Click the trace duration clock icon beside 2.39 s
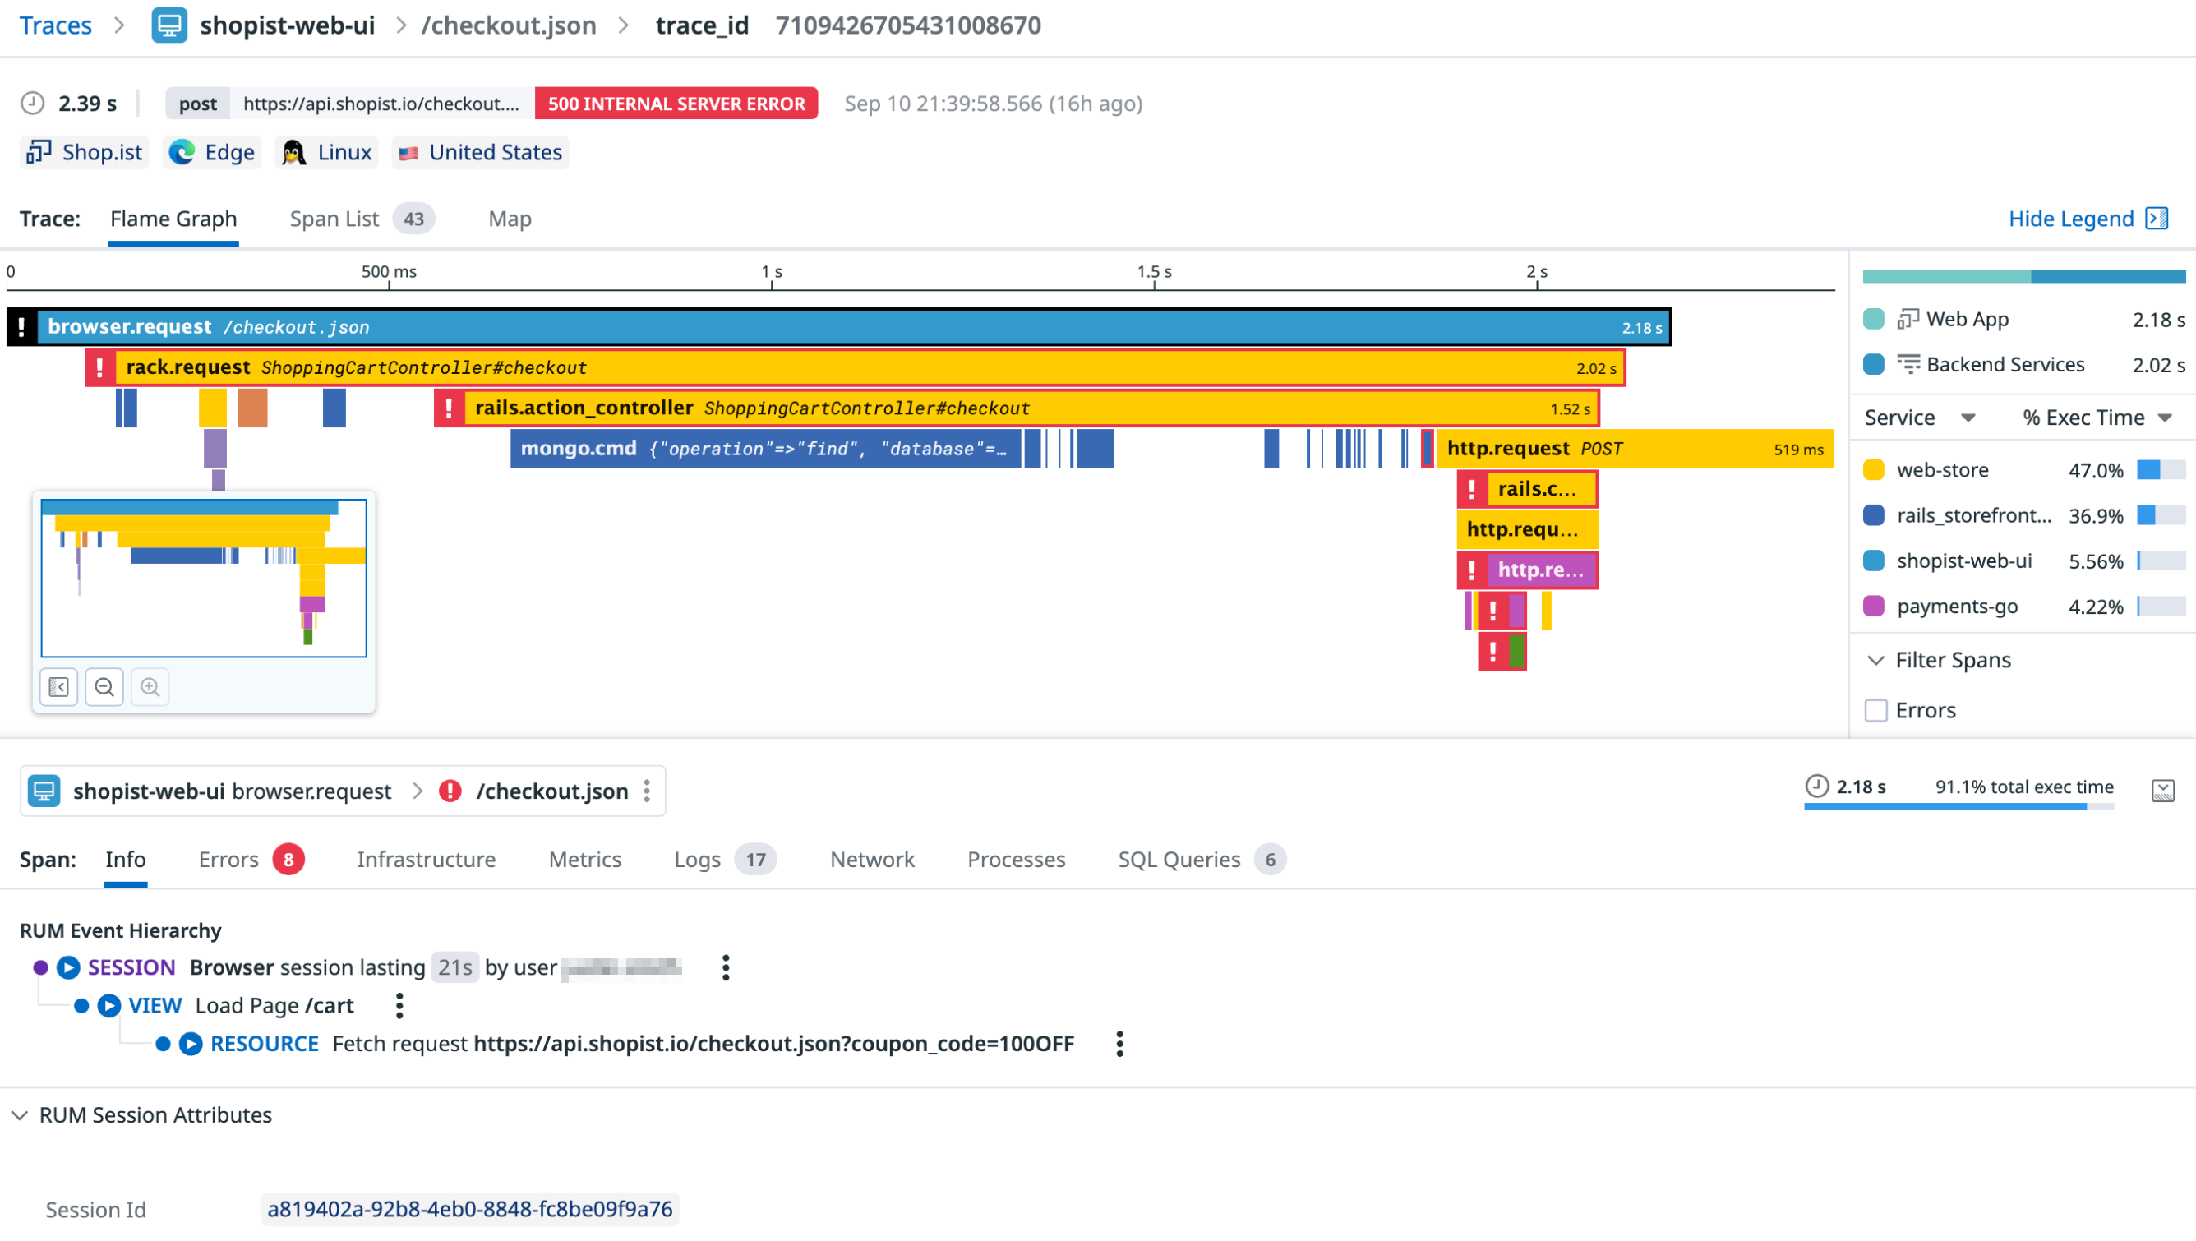2196x1241 pixels. pyautogui.click(x=32, y=103)
